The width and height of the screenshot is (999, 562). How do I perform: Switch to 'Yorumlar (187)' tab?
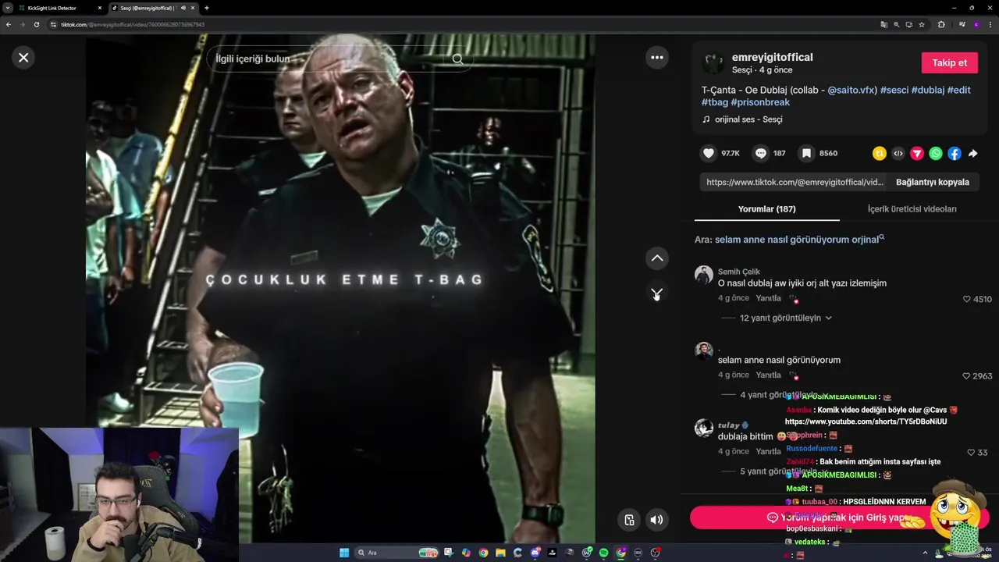coord(766,208)
